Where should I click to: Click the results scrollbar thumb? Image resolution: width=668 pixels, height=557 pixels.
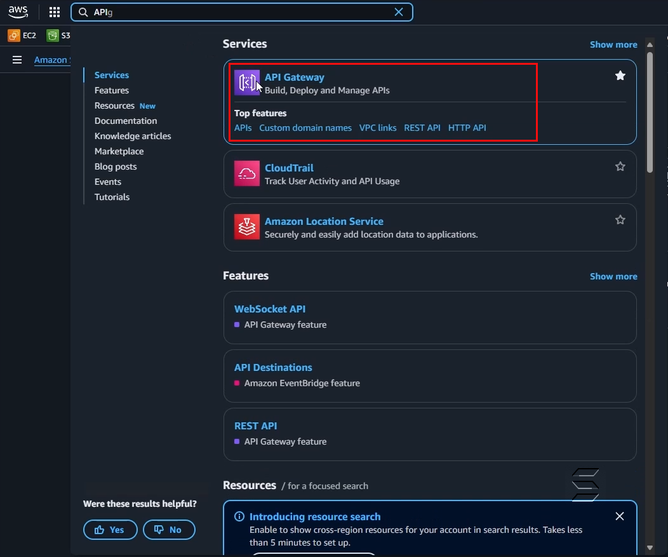pos(650,112)
